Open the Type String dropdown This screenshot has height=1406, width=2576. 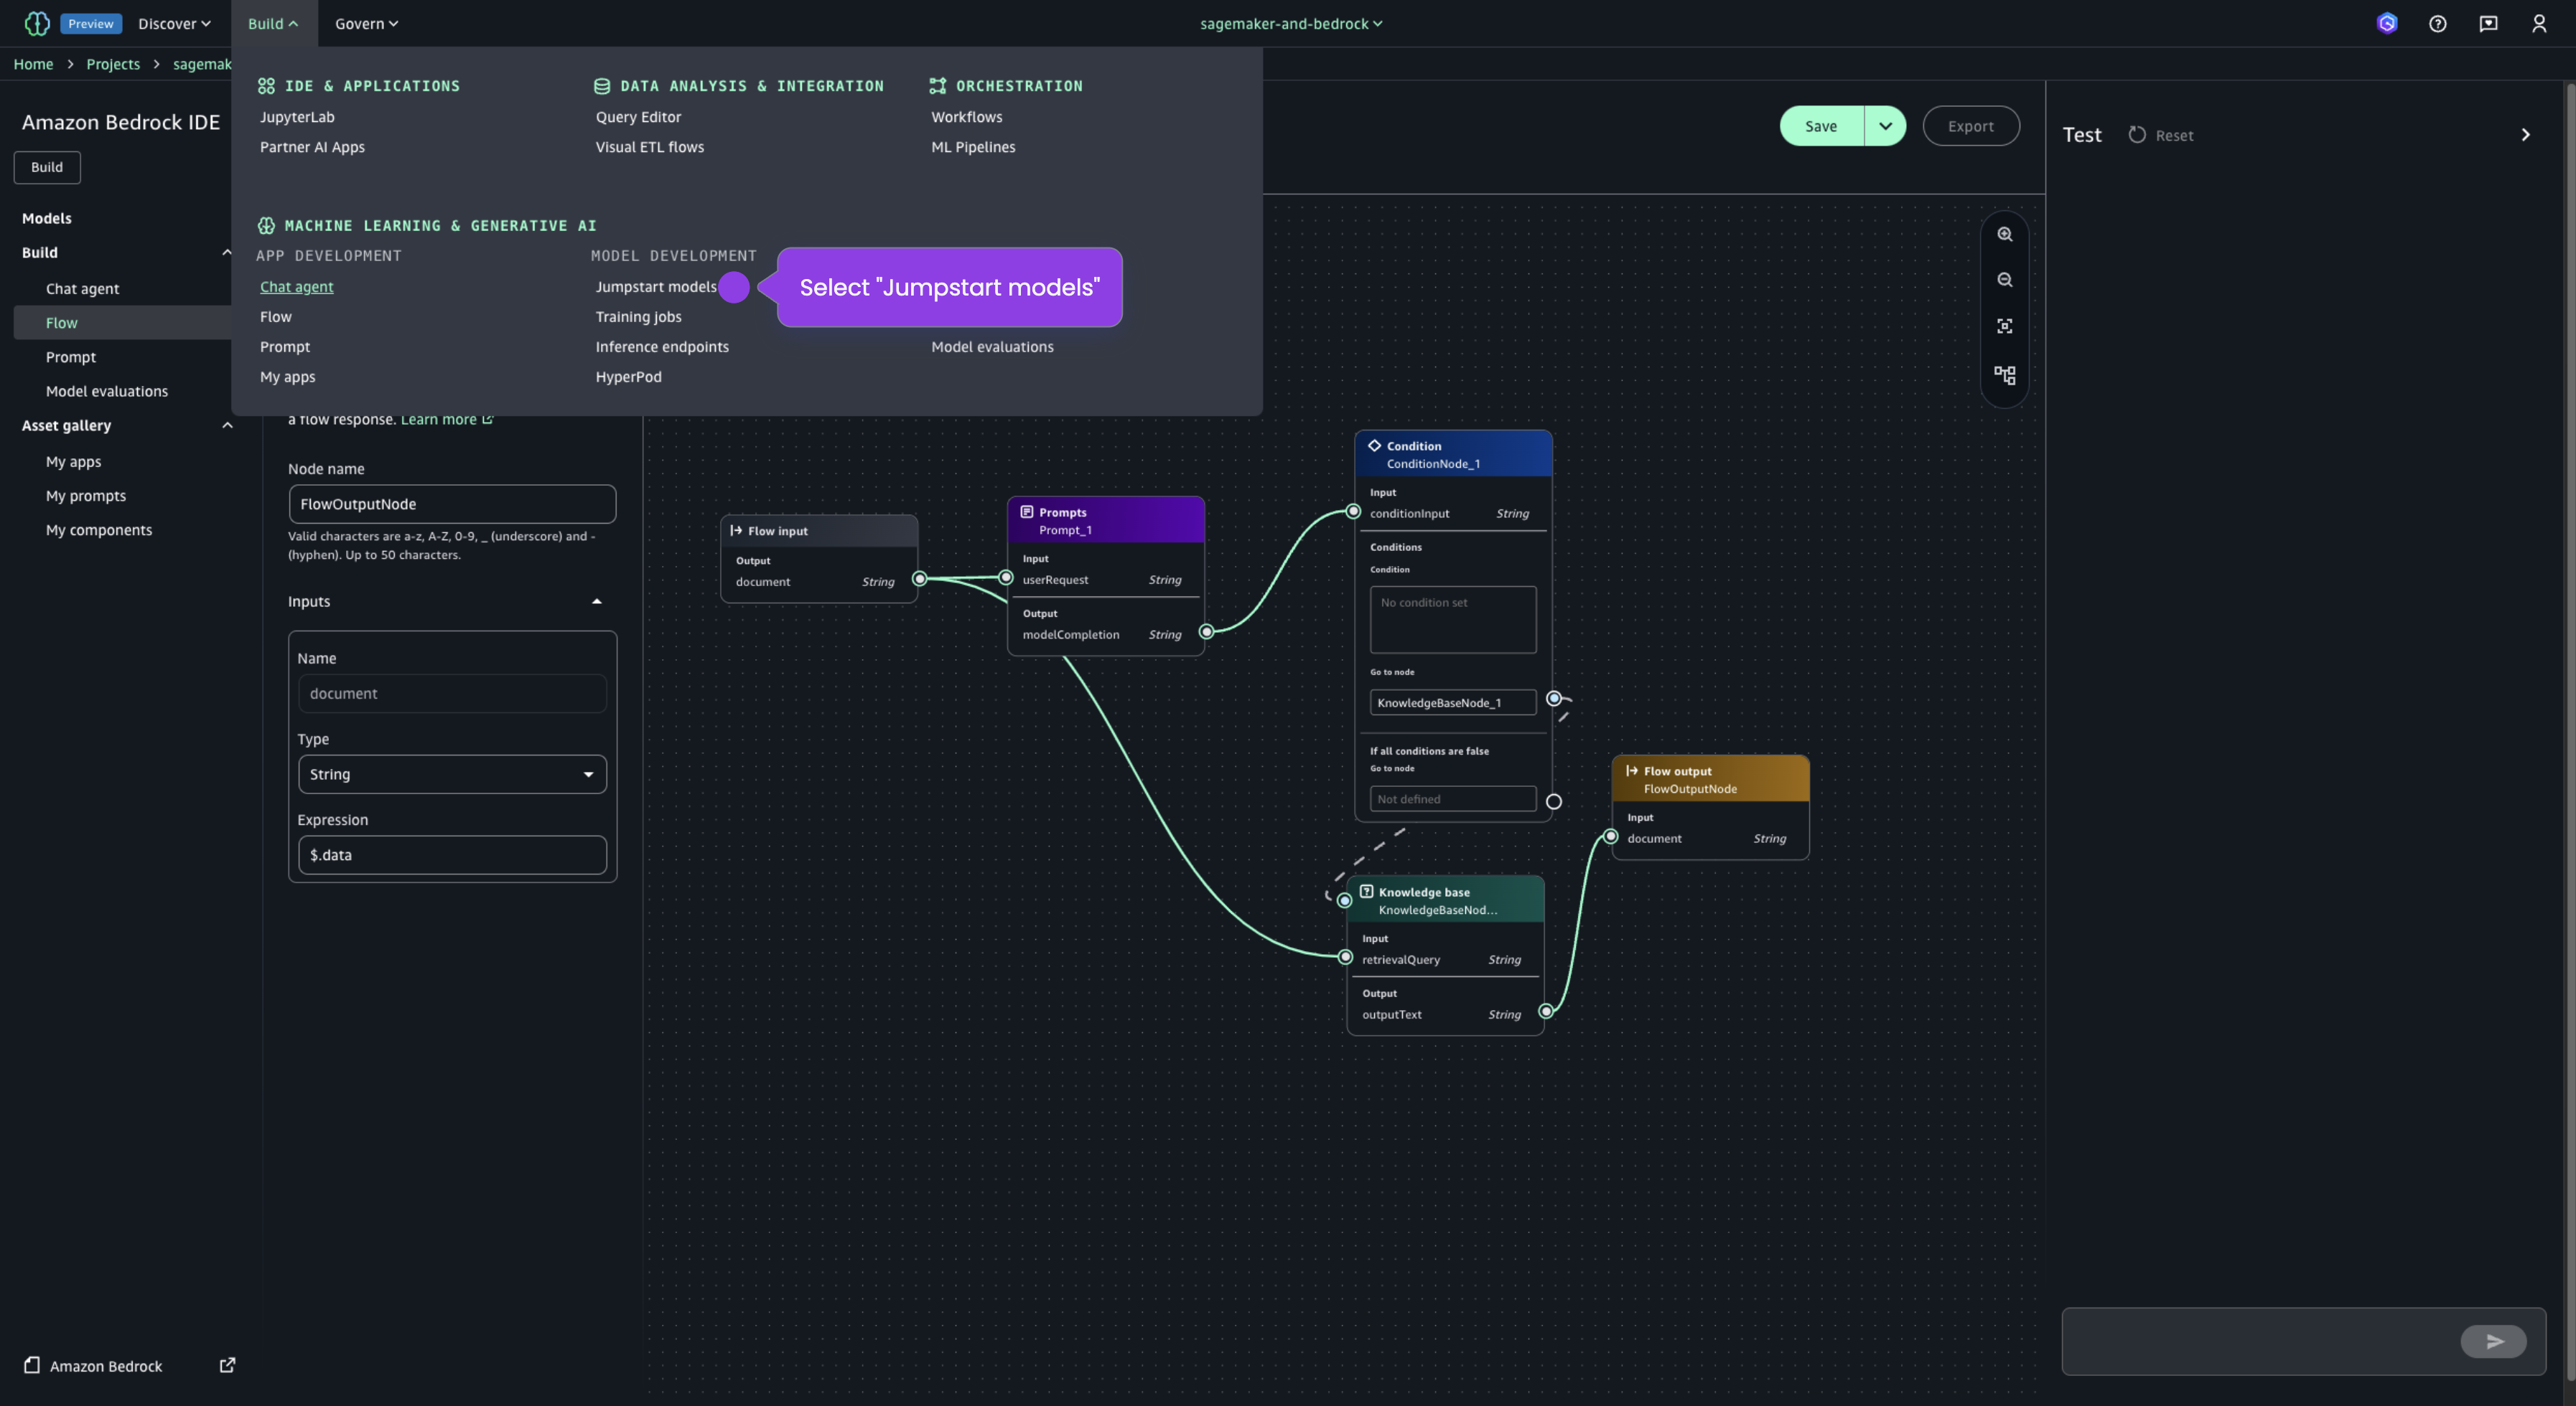coord(452,775)
